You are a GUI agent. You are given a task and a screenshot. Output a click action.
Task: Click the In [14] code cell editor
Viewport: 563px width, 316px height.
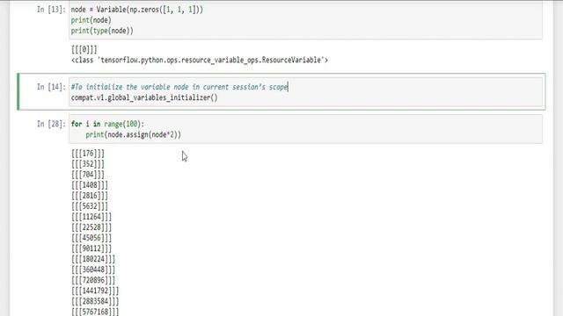(305, 92)
